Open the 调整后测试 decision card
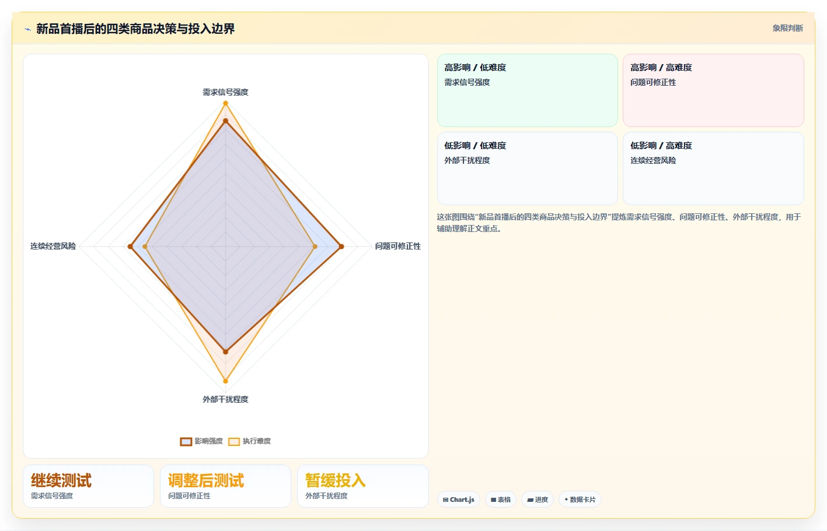Screen dimensions: 827x531 225,486
